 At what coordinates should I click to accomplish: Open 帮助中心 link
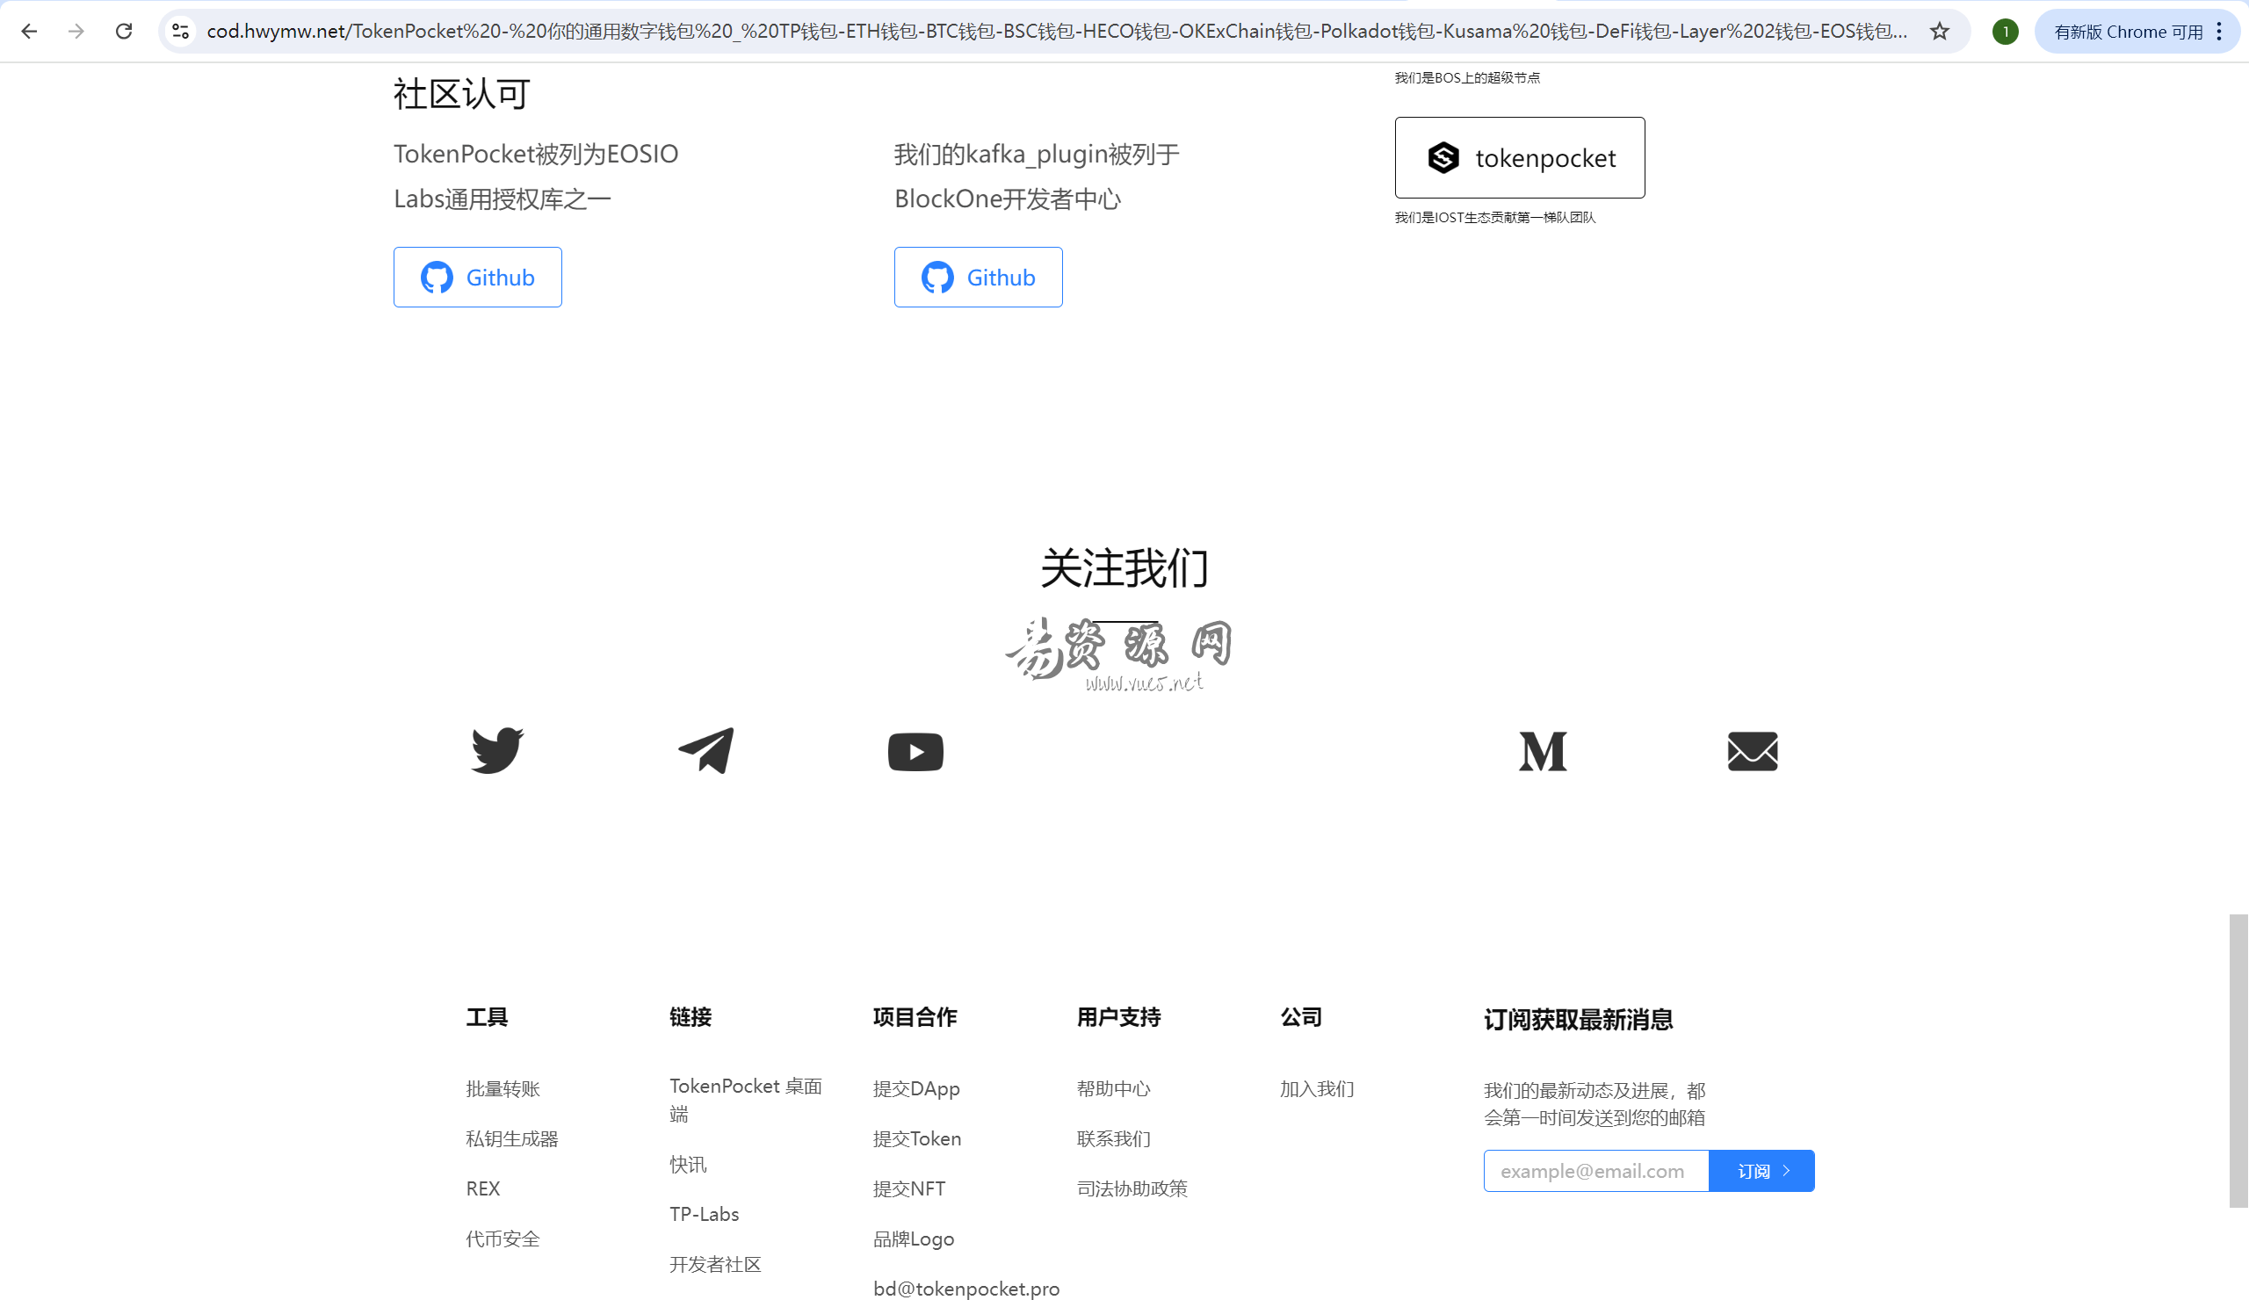(x=1113, y=1088)
